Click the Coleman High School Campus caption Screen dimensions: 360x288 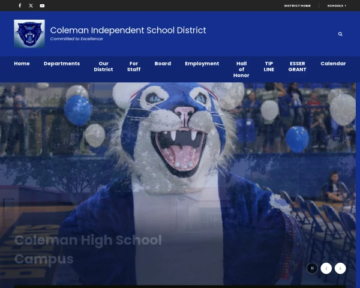(88, 250)
